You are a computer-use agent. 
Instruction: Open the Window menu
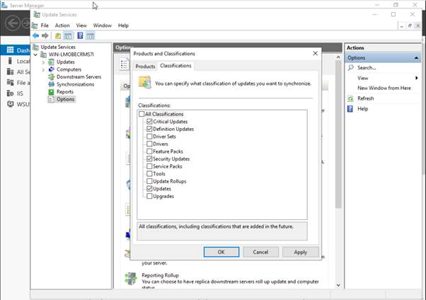[x=103, y=25]
